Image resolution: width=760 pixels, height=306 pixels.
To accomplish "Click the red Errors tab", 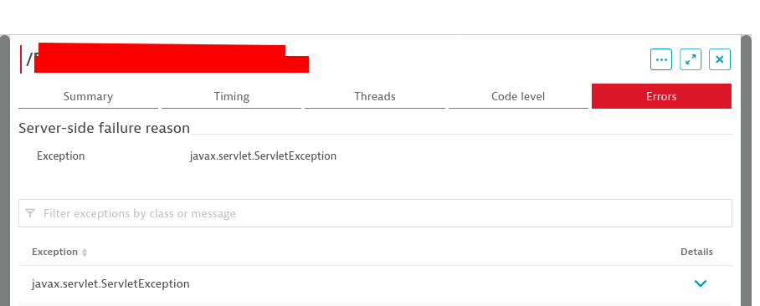I will [x=661, y=96].
